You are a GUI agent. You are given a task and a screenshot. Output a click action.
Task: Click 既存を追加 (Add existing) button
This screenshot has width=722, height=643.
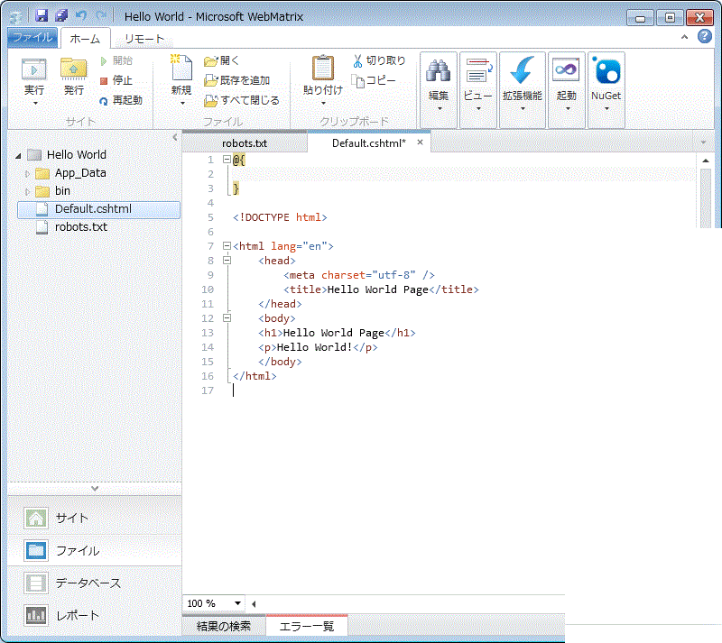[x=236, y=80]
